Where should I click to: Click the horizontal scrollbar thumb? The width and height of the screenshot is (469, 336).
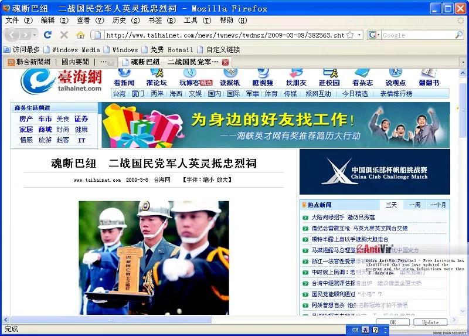pyautogui.click(x=111, y=320)
